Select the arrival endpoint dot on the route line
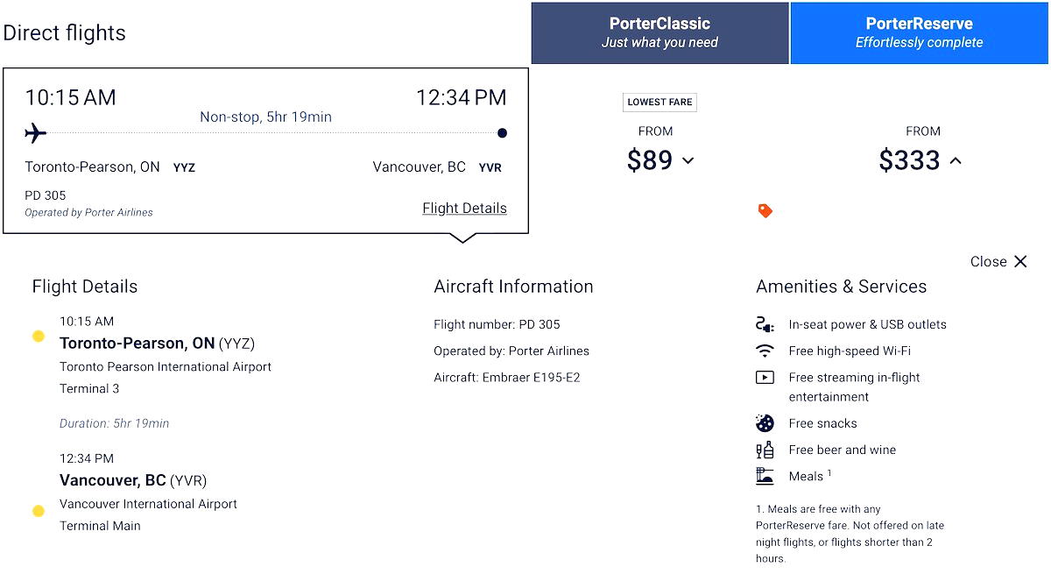The width and height of the screenshot is (1051, 574). click(x=502, y=132)
